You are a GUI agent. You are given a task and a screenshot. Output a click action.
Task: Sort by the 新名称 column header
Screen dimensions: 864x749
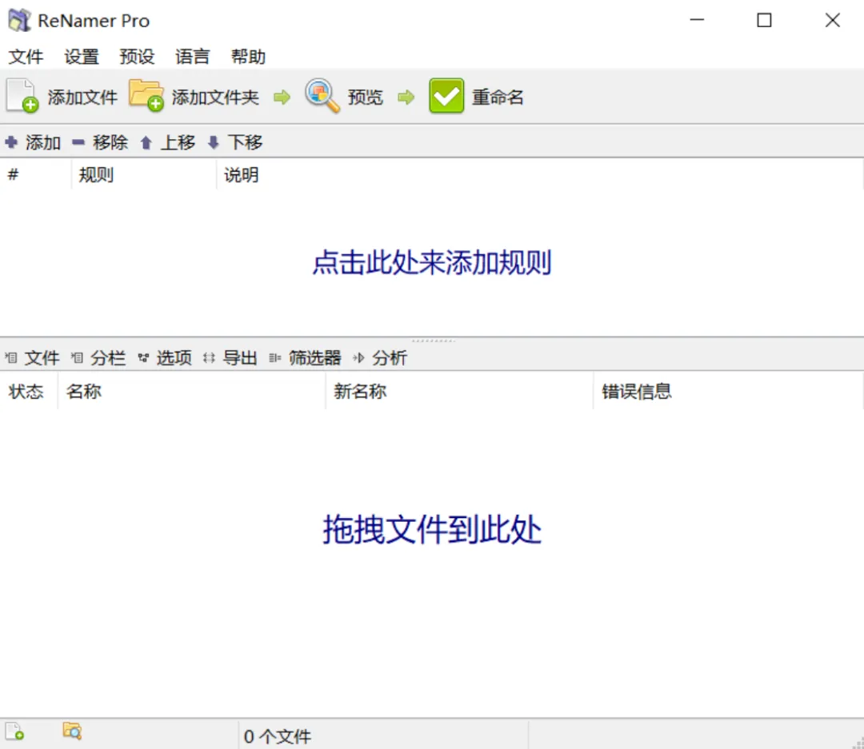(459, 392)
